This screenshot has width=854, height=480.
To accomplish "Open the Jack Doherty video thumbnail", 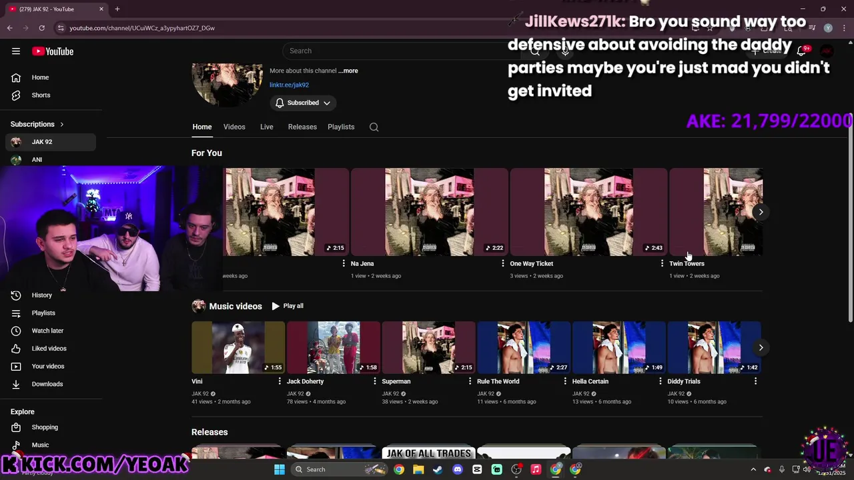I will point(334,347).
